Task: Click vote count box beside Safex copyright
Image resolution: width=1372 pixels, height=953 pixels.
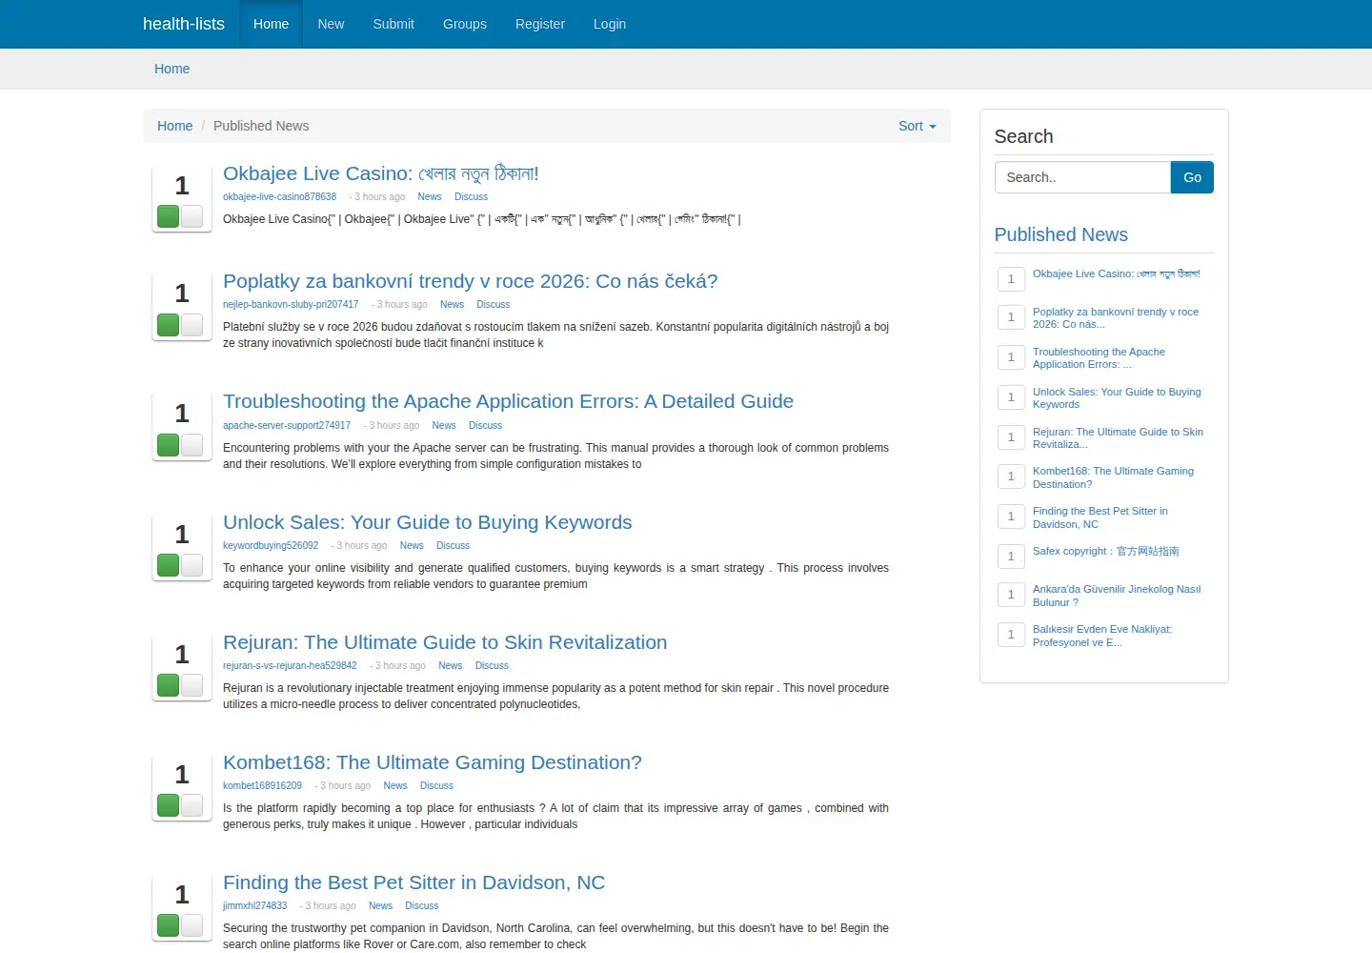Action: click(1011, 556)
